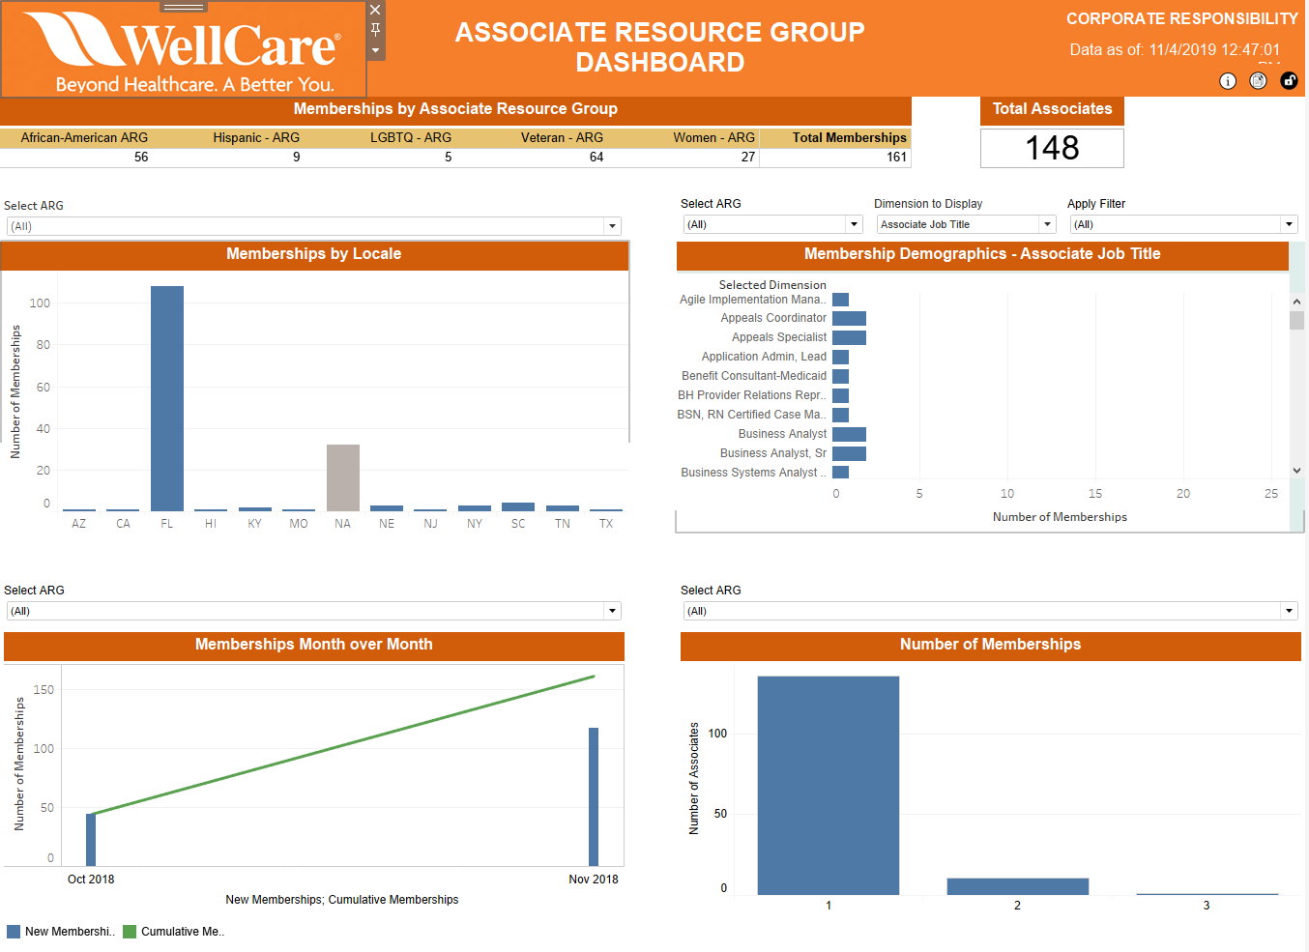This screenshot has height=952, width=1309.
Task: Pin the floating toolbar with the pin icon
Action: click(375, 30)
